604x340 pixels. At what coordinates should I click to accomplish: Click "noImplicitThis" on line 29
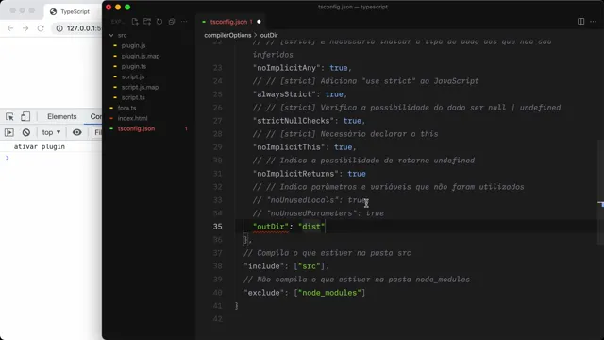289,147
